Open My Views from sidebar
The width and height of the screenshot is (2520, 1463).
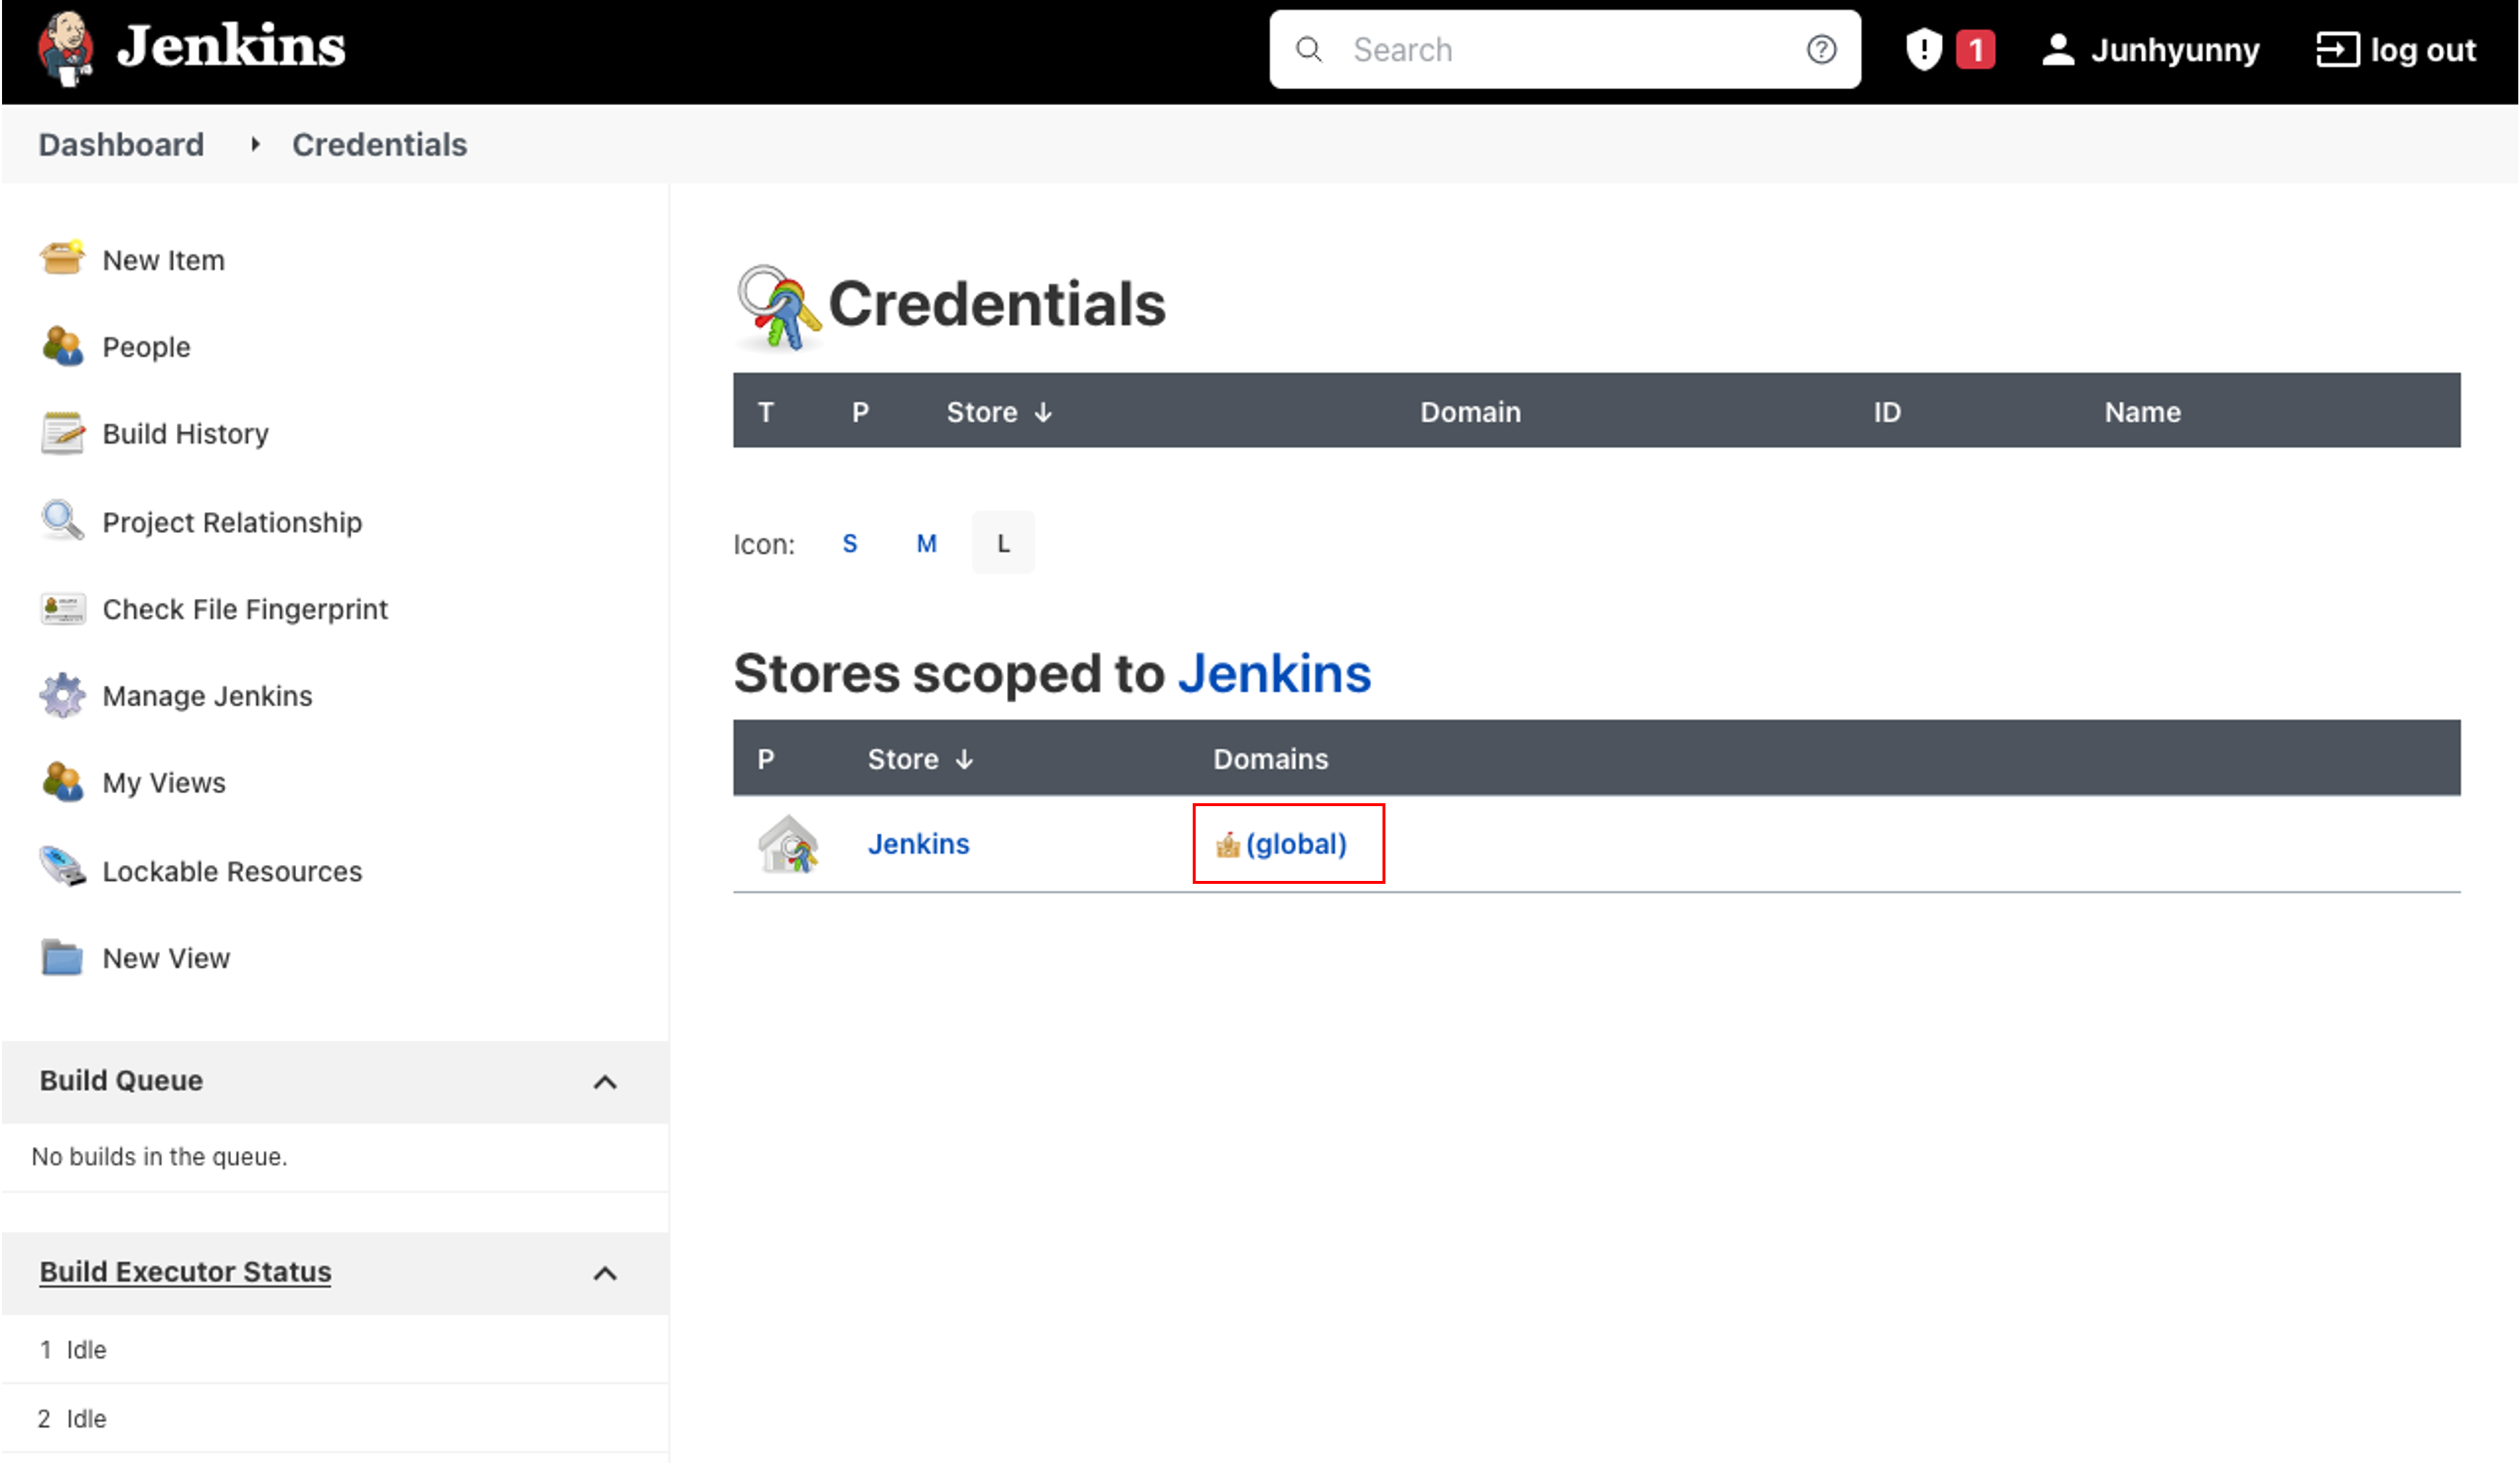click(164, 782)
